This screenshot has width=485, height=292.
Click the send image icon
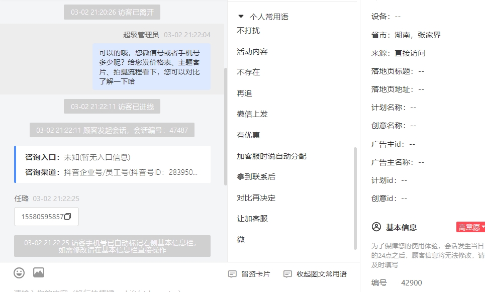[39, 272]
